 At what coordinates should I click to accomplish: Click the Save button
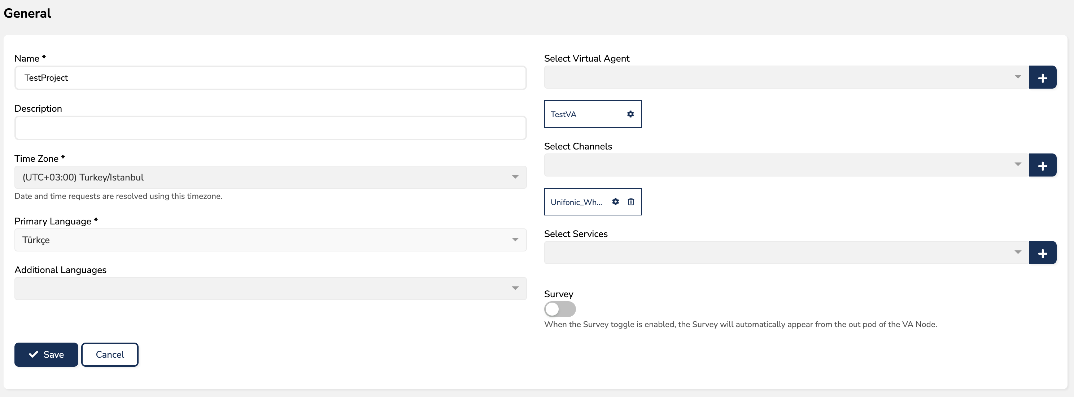point(46,354)
